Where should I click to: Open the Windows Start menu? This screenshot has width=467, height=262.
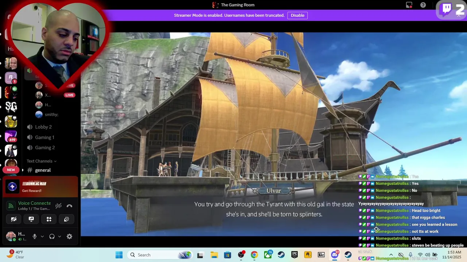[119, 255]
